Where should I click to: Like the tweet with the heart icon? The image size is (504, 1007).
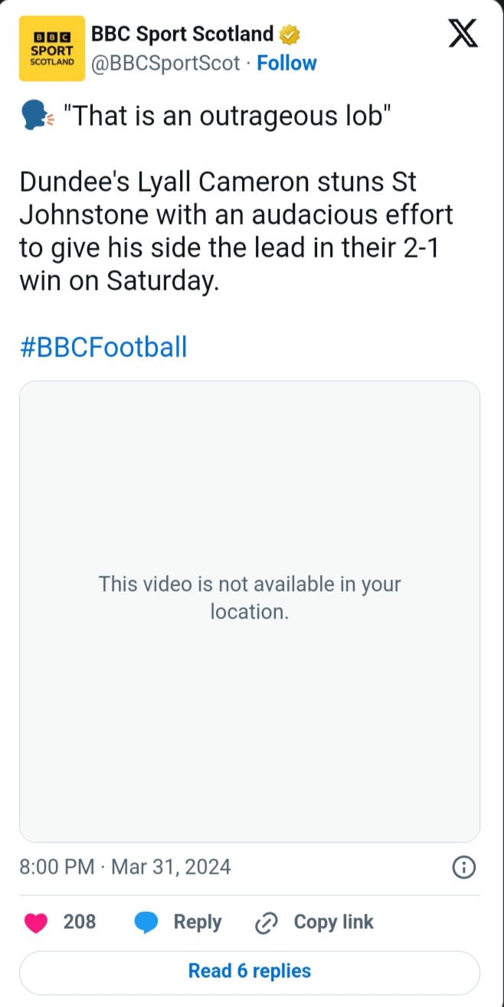(36, 923)
